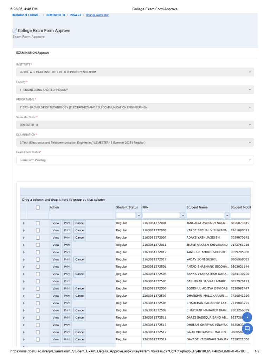Click the round blue dot floating button
Screen dimensions: 270x360
(247, 317)
